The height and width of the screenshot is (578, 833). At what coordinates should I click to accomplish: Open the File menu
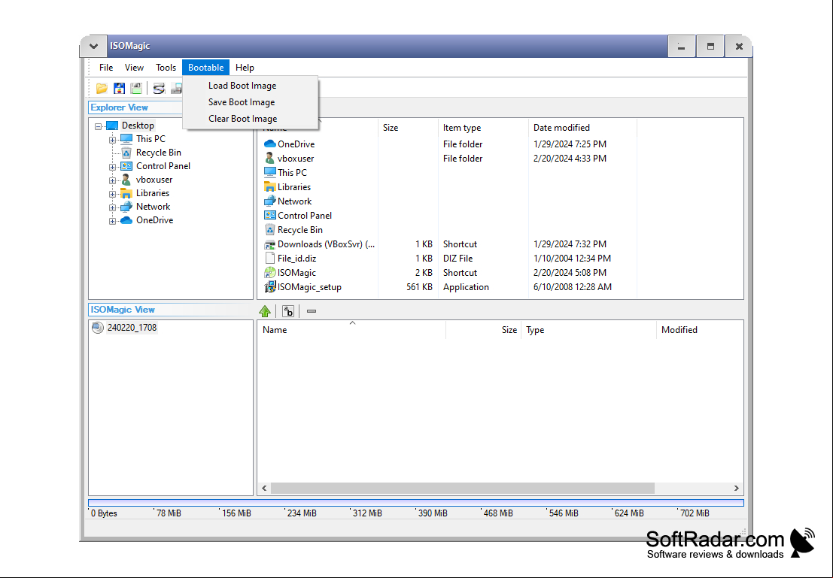click(x=106, y=68)
